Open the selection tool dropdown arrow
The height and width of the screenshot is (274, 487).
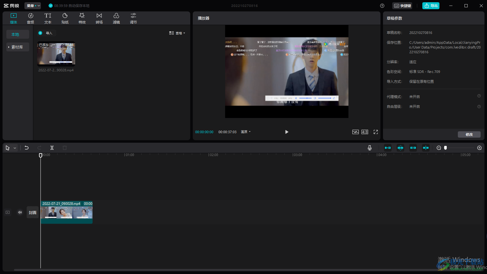pos(15,148)
